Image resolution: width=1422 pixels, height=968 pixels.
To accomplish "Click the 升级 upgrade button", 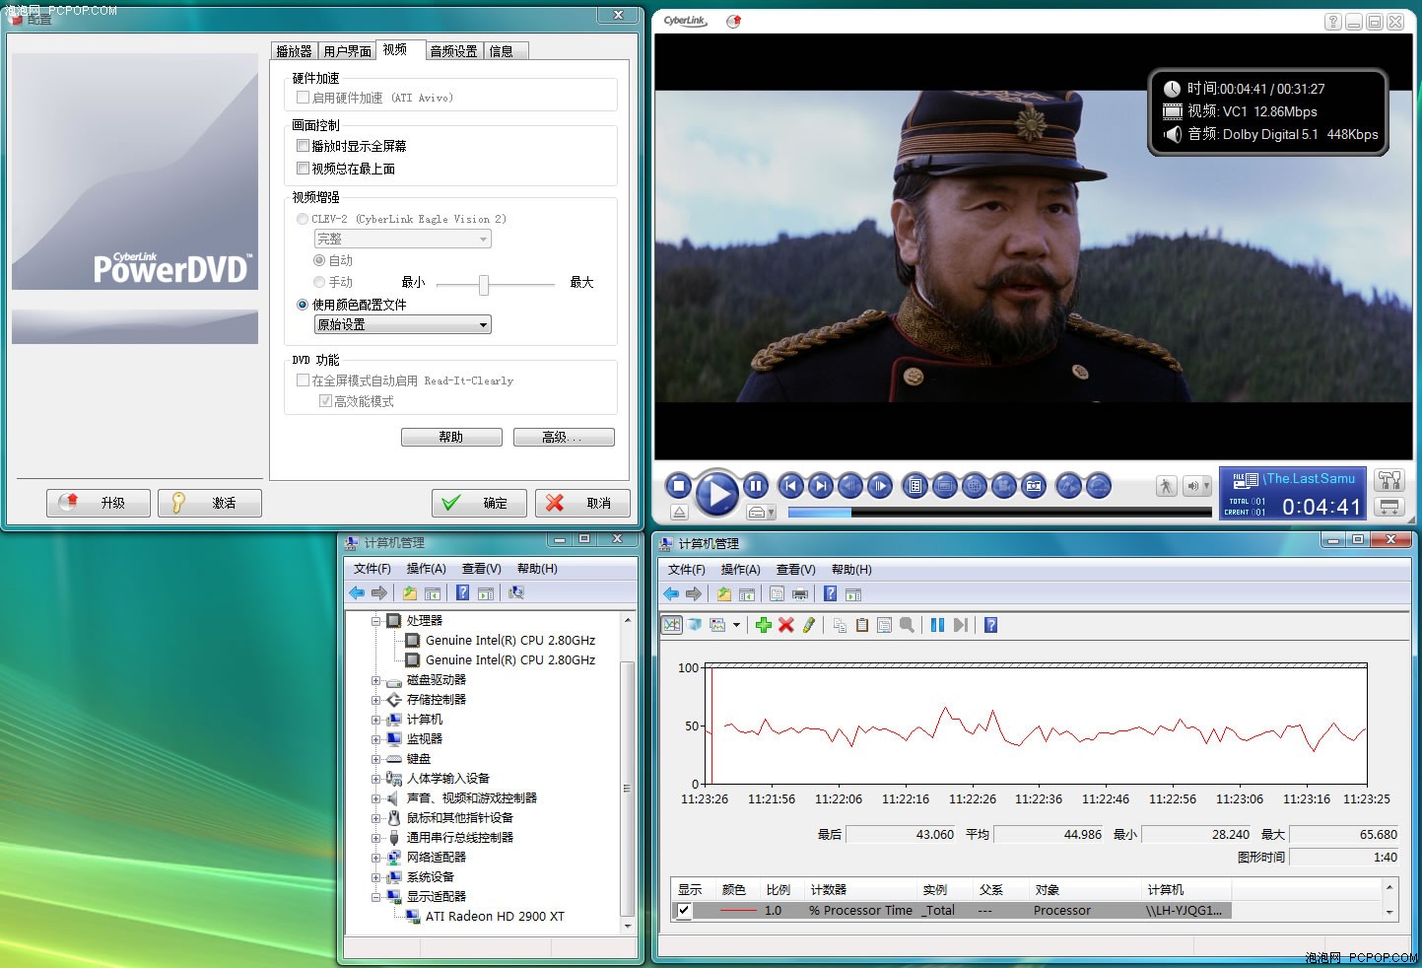I will click(x=99, y=503).
